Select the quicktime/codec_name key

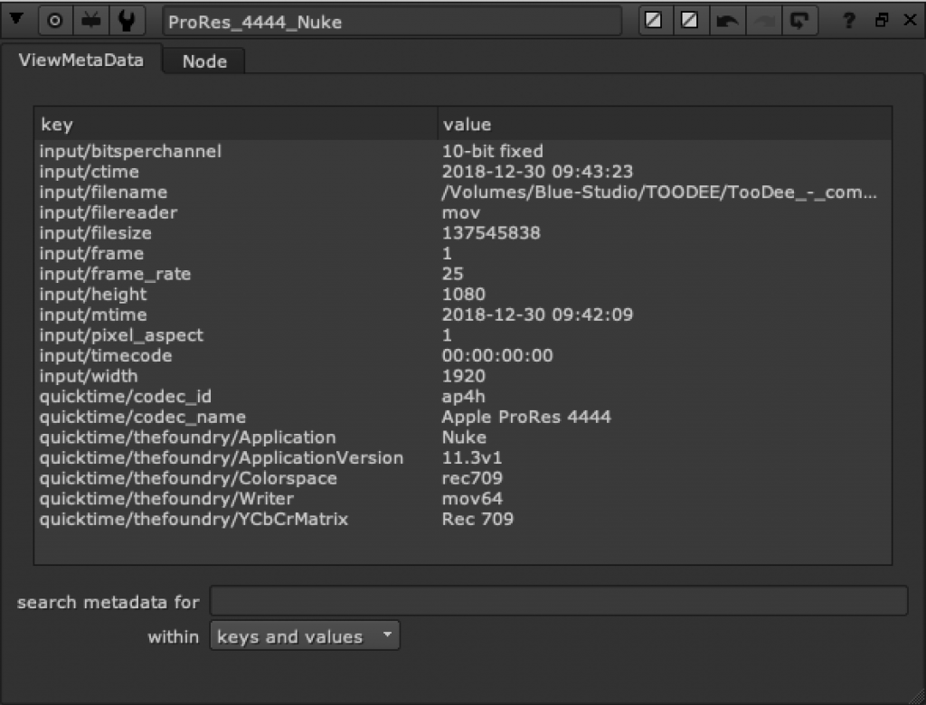(x=142, y=417)
